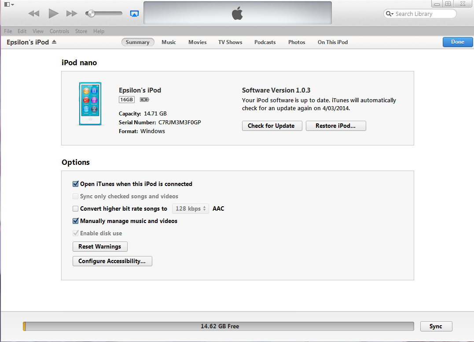This screenshot has height=342, width=474.
Task: Click the search magnifier dropdown icon
Action: 389,14
